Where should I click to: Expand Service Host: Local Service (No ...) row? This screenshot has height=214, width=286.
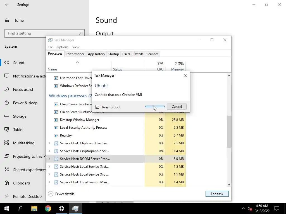(49, 174)
